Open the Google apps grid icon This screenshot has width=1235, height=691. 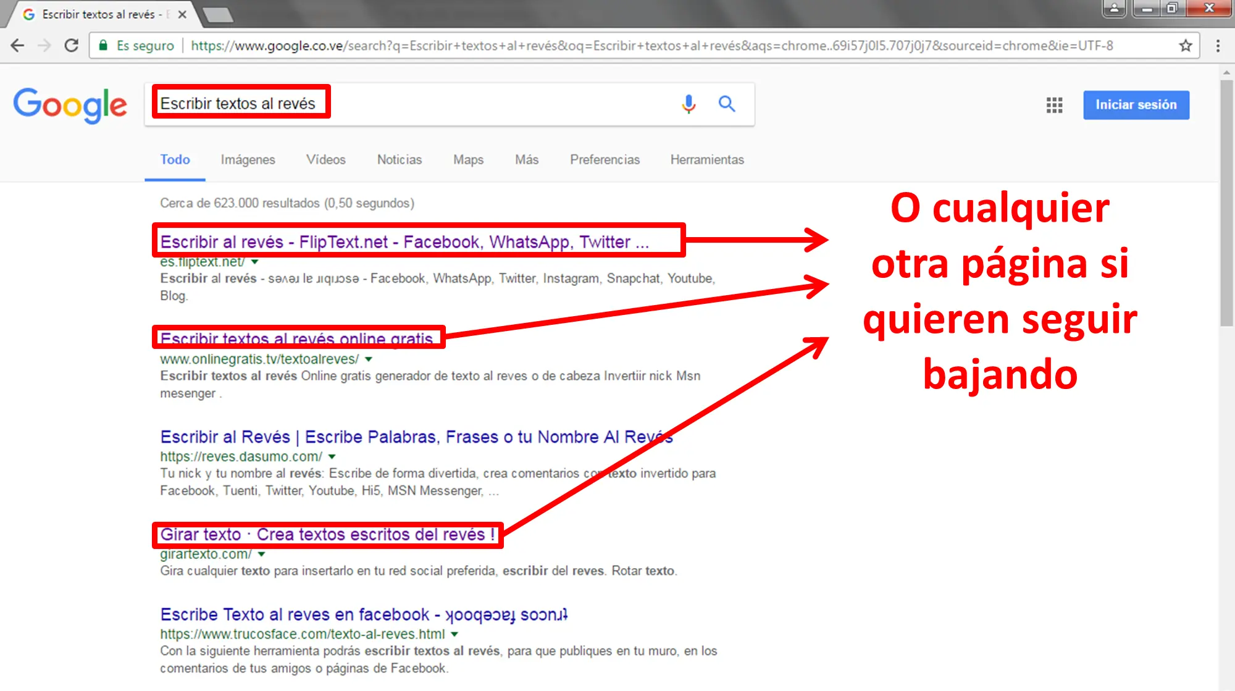[1054, 105]
